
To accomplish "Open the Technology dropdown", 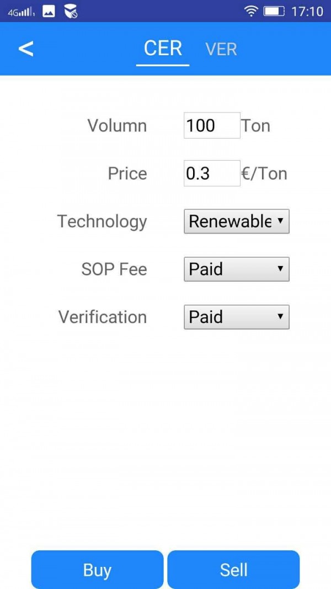I will [236, 221].
